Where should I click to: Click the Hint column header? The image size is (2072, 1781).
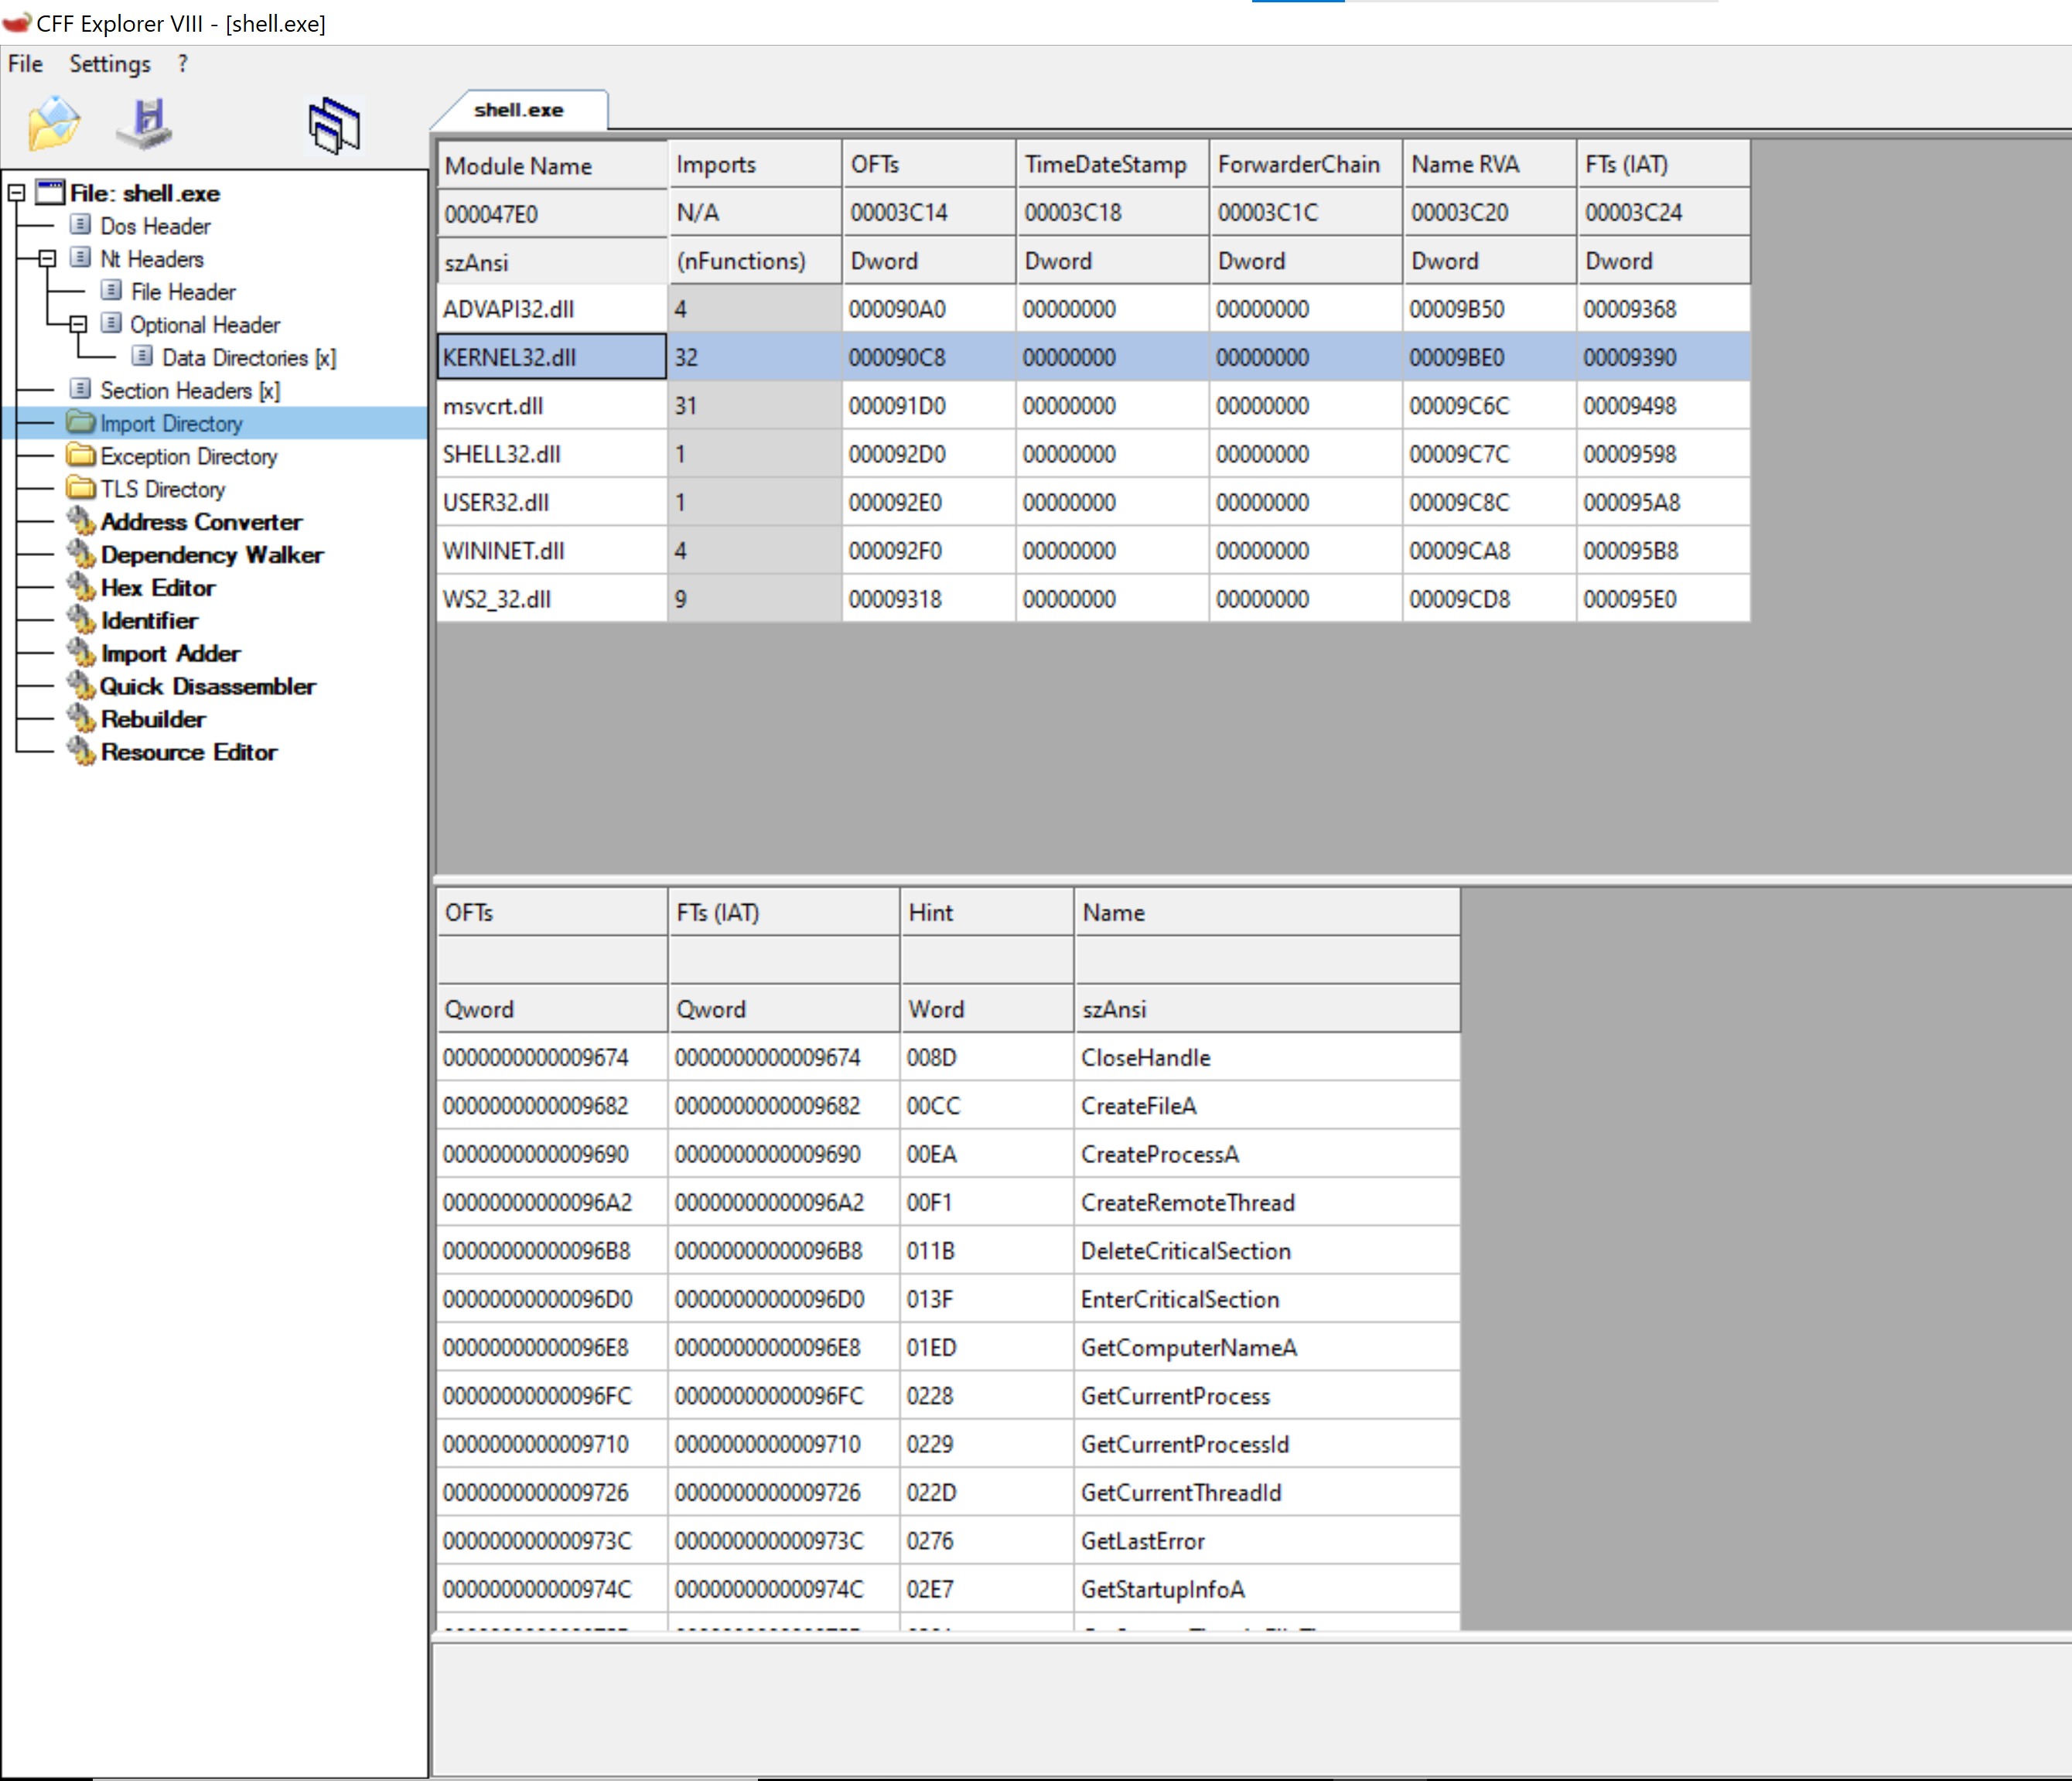pos(986,912)
